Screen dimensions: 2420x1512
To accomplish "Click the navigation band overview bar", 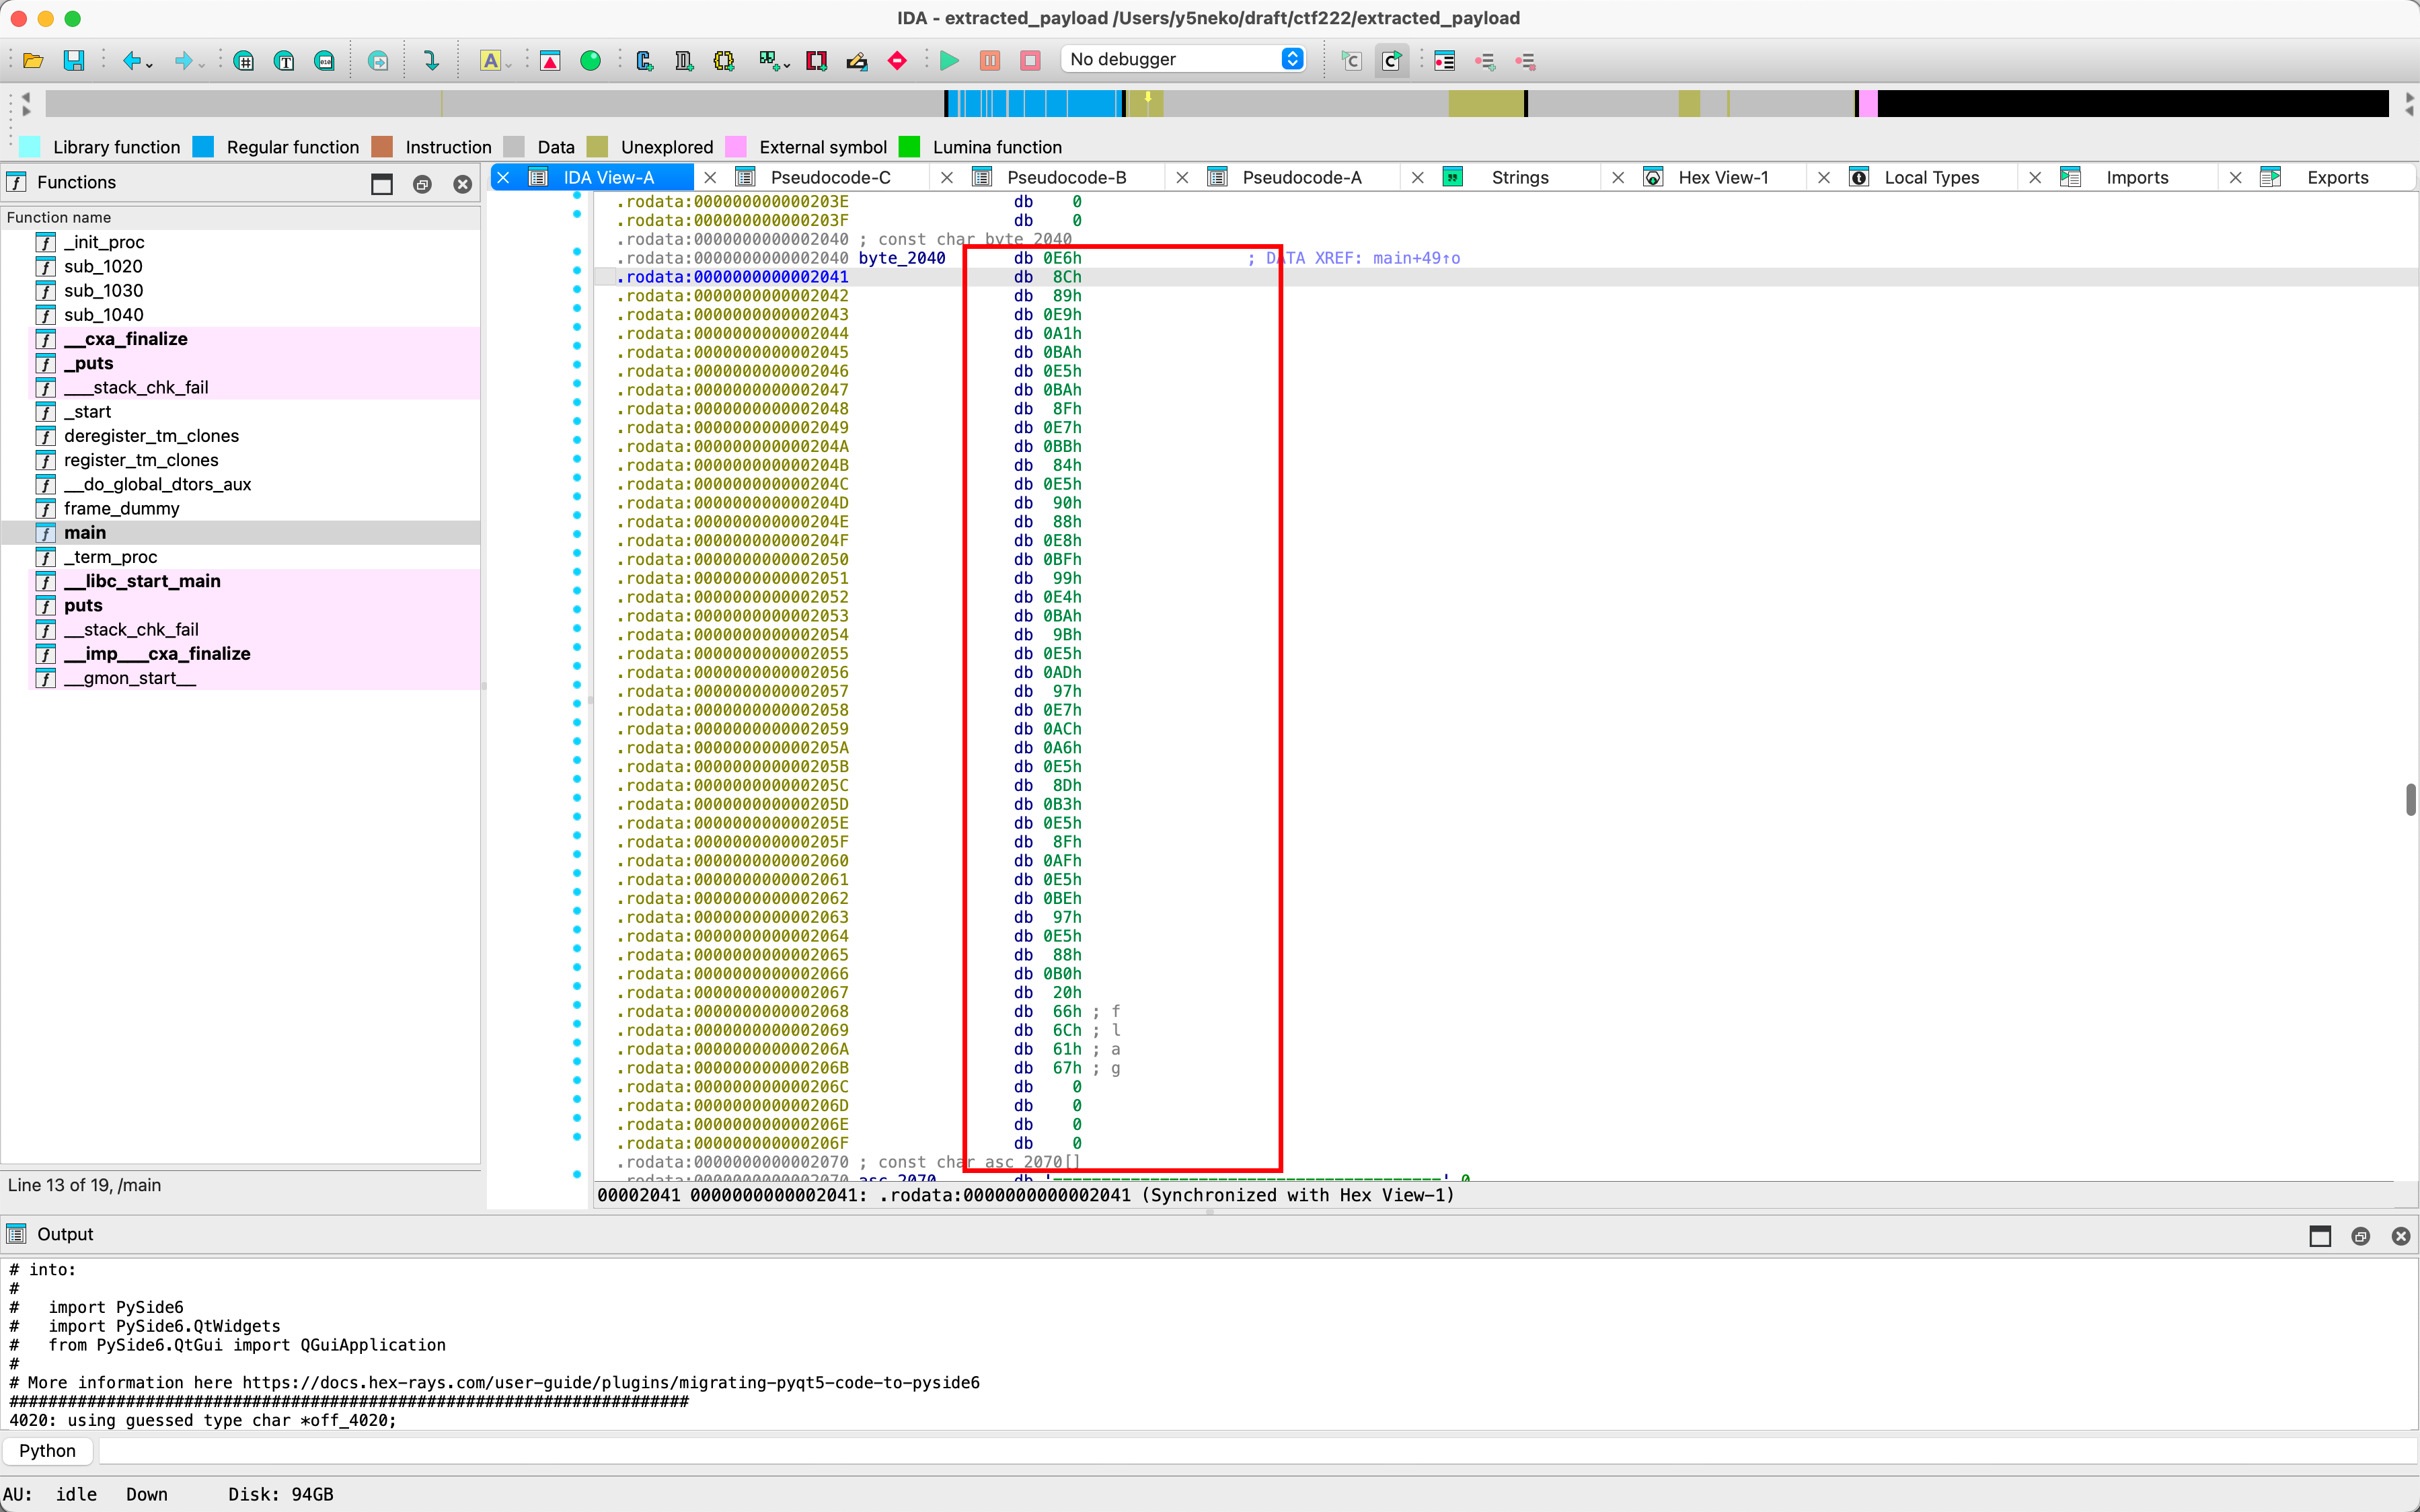I will 700,103.
